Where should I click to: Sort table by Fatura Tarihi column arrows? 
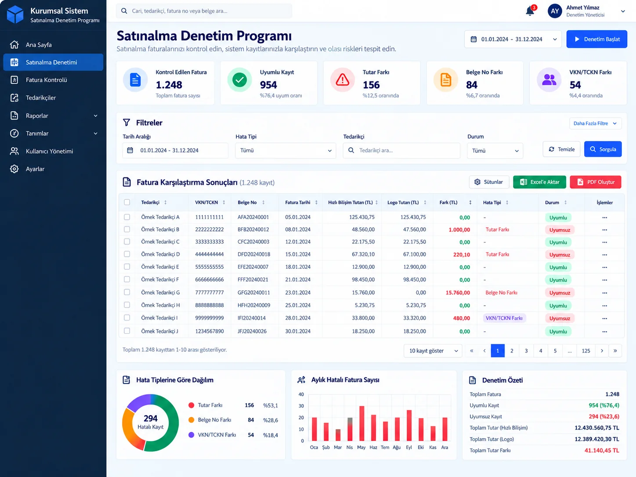[x=316, y=202]
